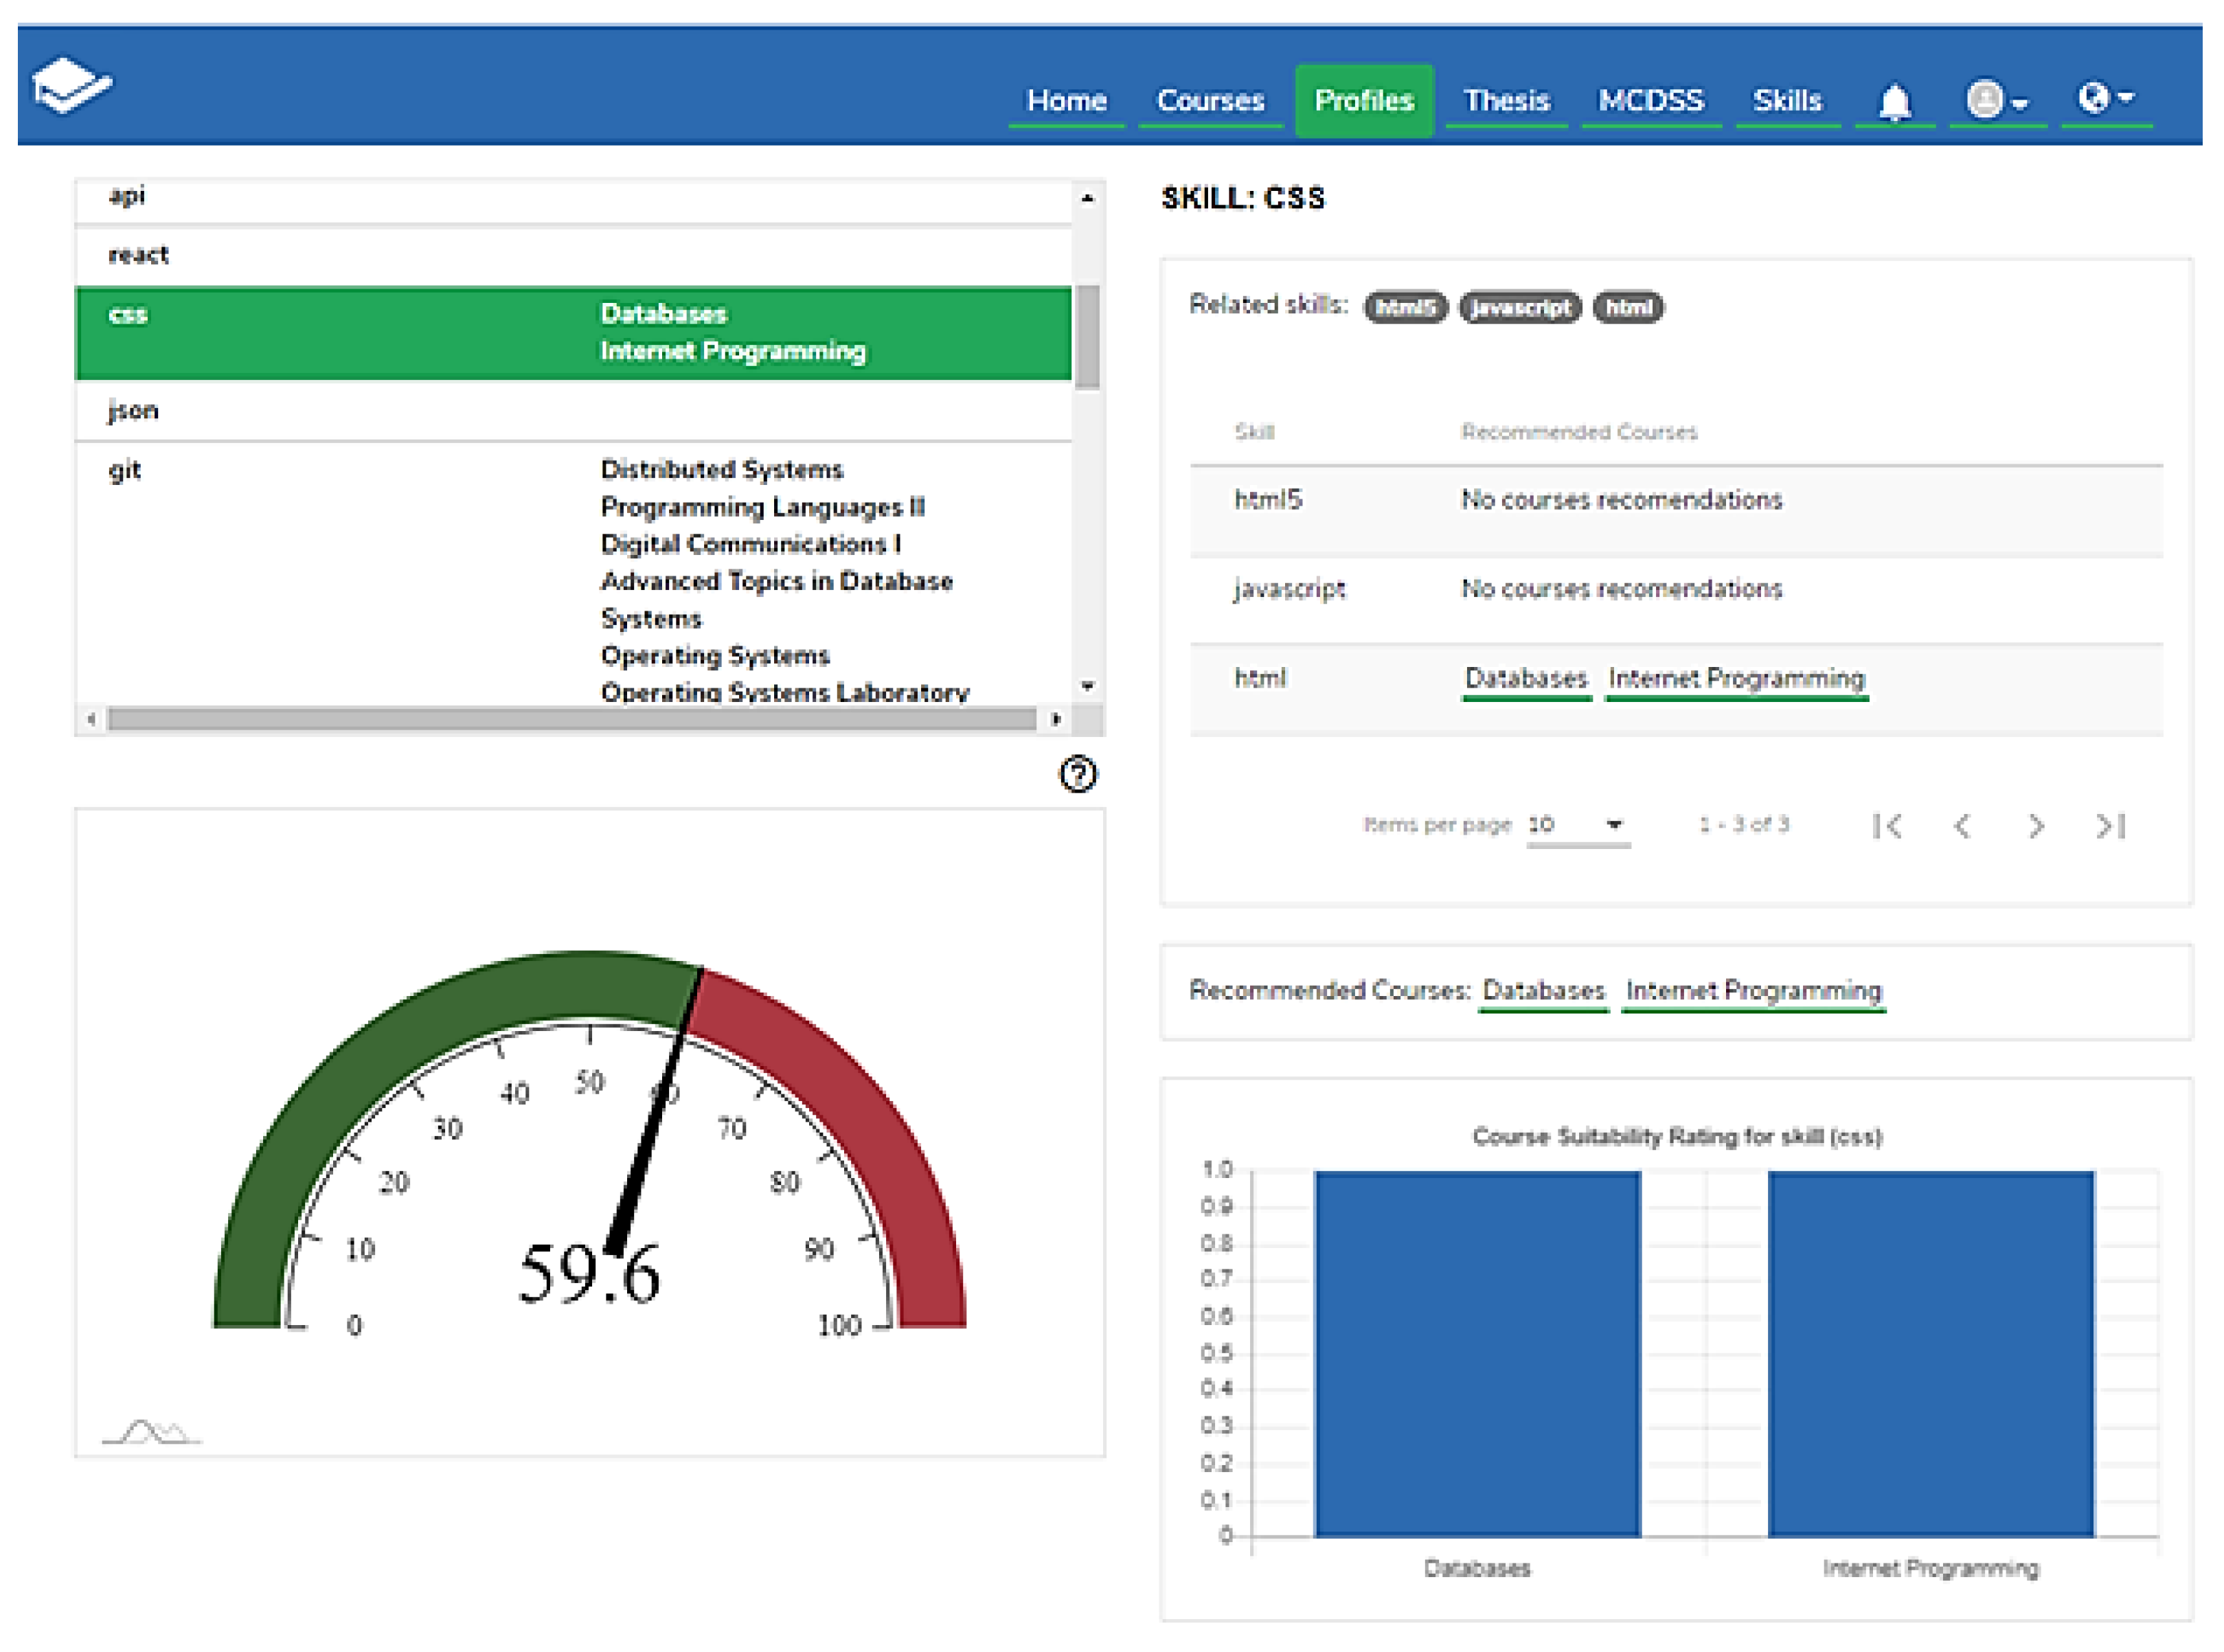
Task: Select the javascript related skill chip
Action: (x=1519, y=307)
